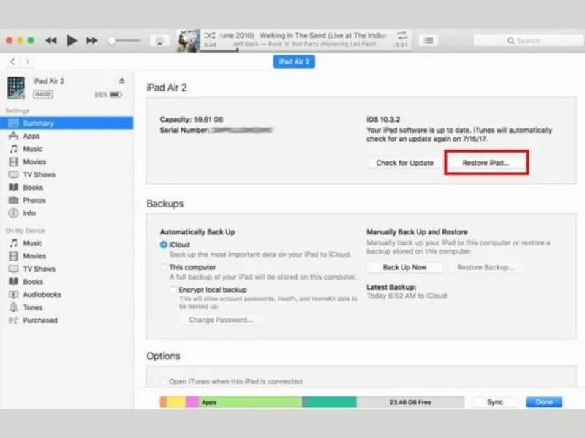Click the pink storage bar segment
Viewport: 585px width, 438px height.
click(x=192, y=402)
